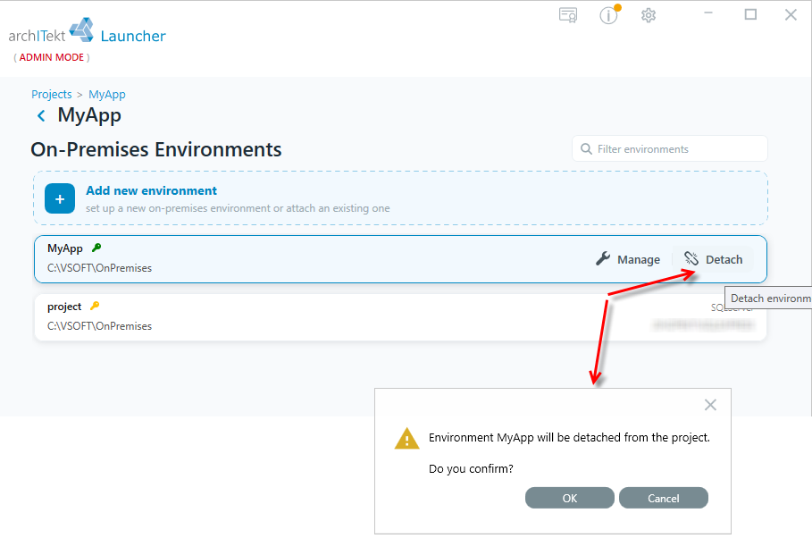
Task: Minimize the Launcher window
Action: coord(708,14)
